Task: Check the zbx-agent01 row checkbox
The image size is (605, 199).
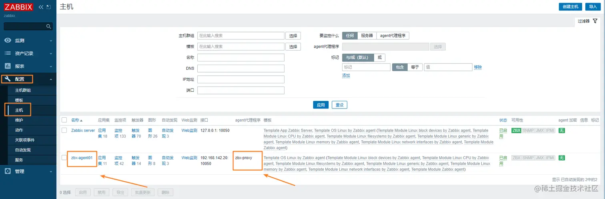Action: point(64,158)
